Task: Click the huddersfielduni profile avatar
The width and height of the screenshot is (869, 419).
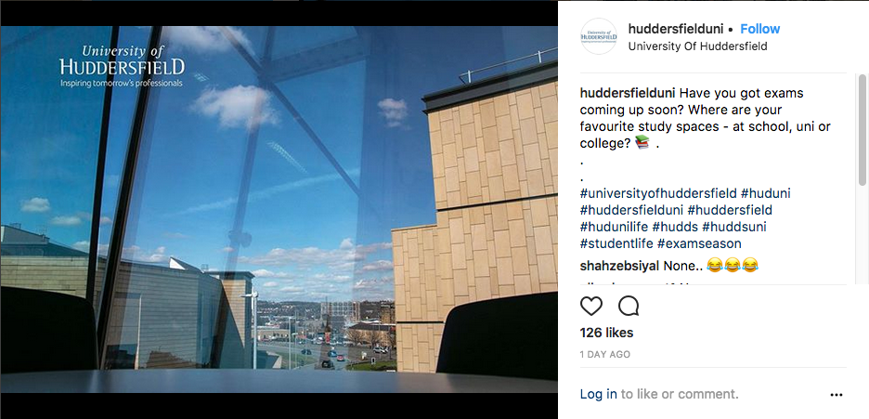Action: 599,36
